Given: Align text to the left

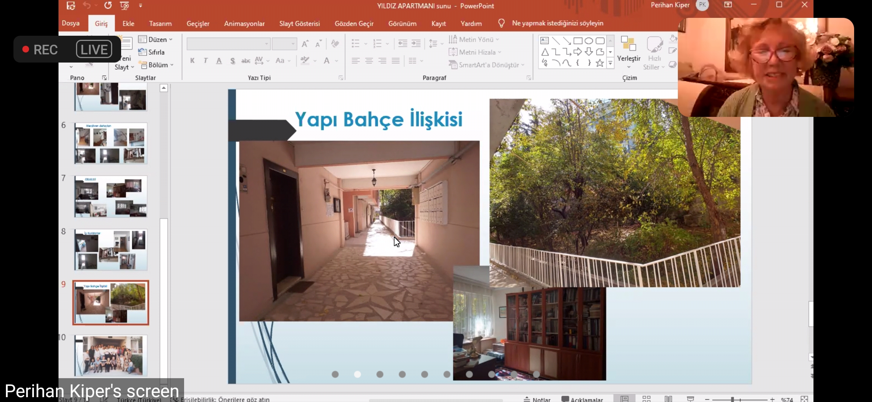Looking at the screenshot, I should (x=356, y=61).
